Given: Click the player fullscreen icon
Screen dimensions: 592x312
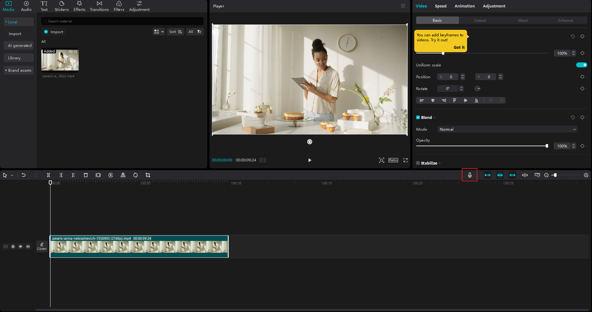Looking at the screenshot, I should coord(406,160).
